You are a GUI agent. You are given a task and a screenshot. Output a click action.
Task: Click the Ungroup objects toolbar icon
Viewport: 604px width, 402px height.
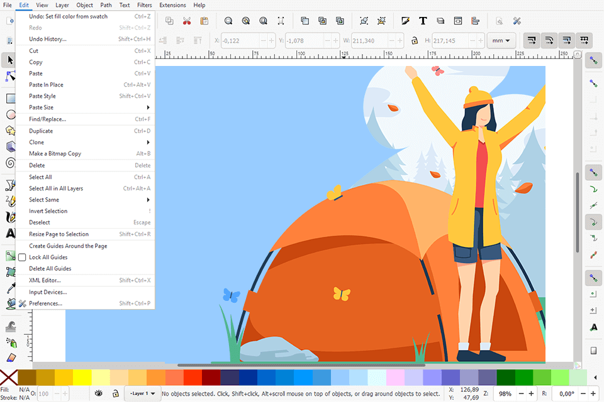[x=381, y=21]
